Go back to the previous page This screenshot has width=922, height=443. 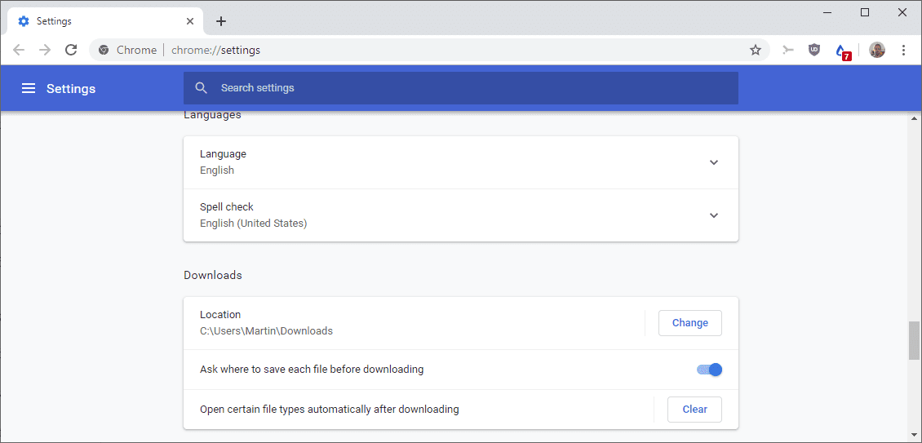pos(19,50)
